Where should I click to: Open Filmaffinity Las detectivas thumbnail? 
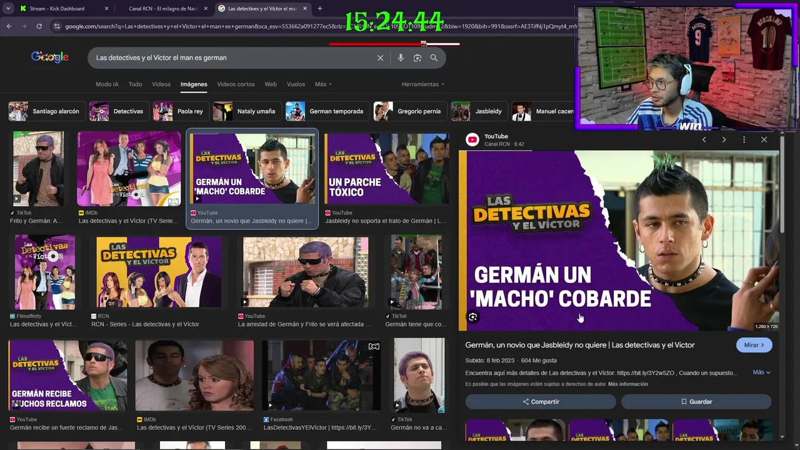pos(45,272)
